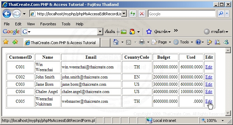The height and width of the screenshot is (125, 233).
Task: Open the gear Tools menu in command bar
Action: point(183,42)
